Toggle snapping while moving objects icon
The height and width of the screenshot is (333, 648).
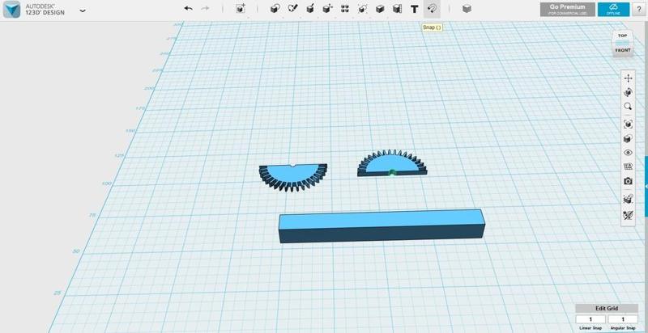pyautogui.click(x=629, y=199)
